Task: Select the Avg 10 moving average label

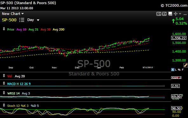Action: click(x=21, y=30)
